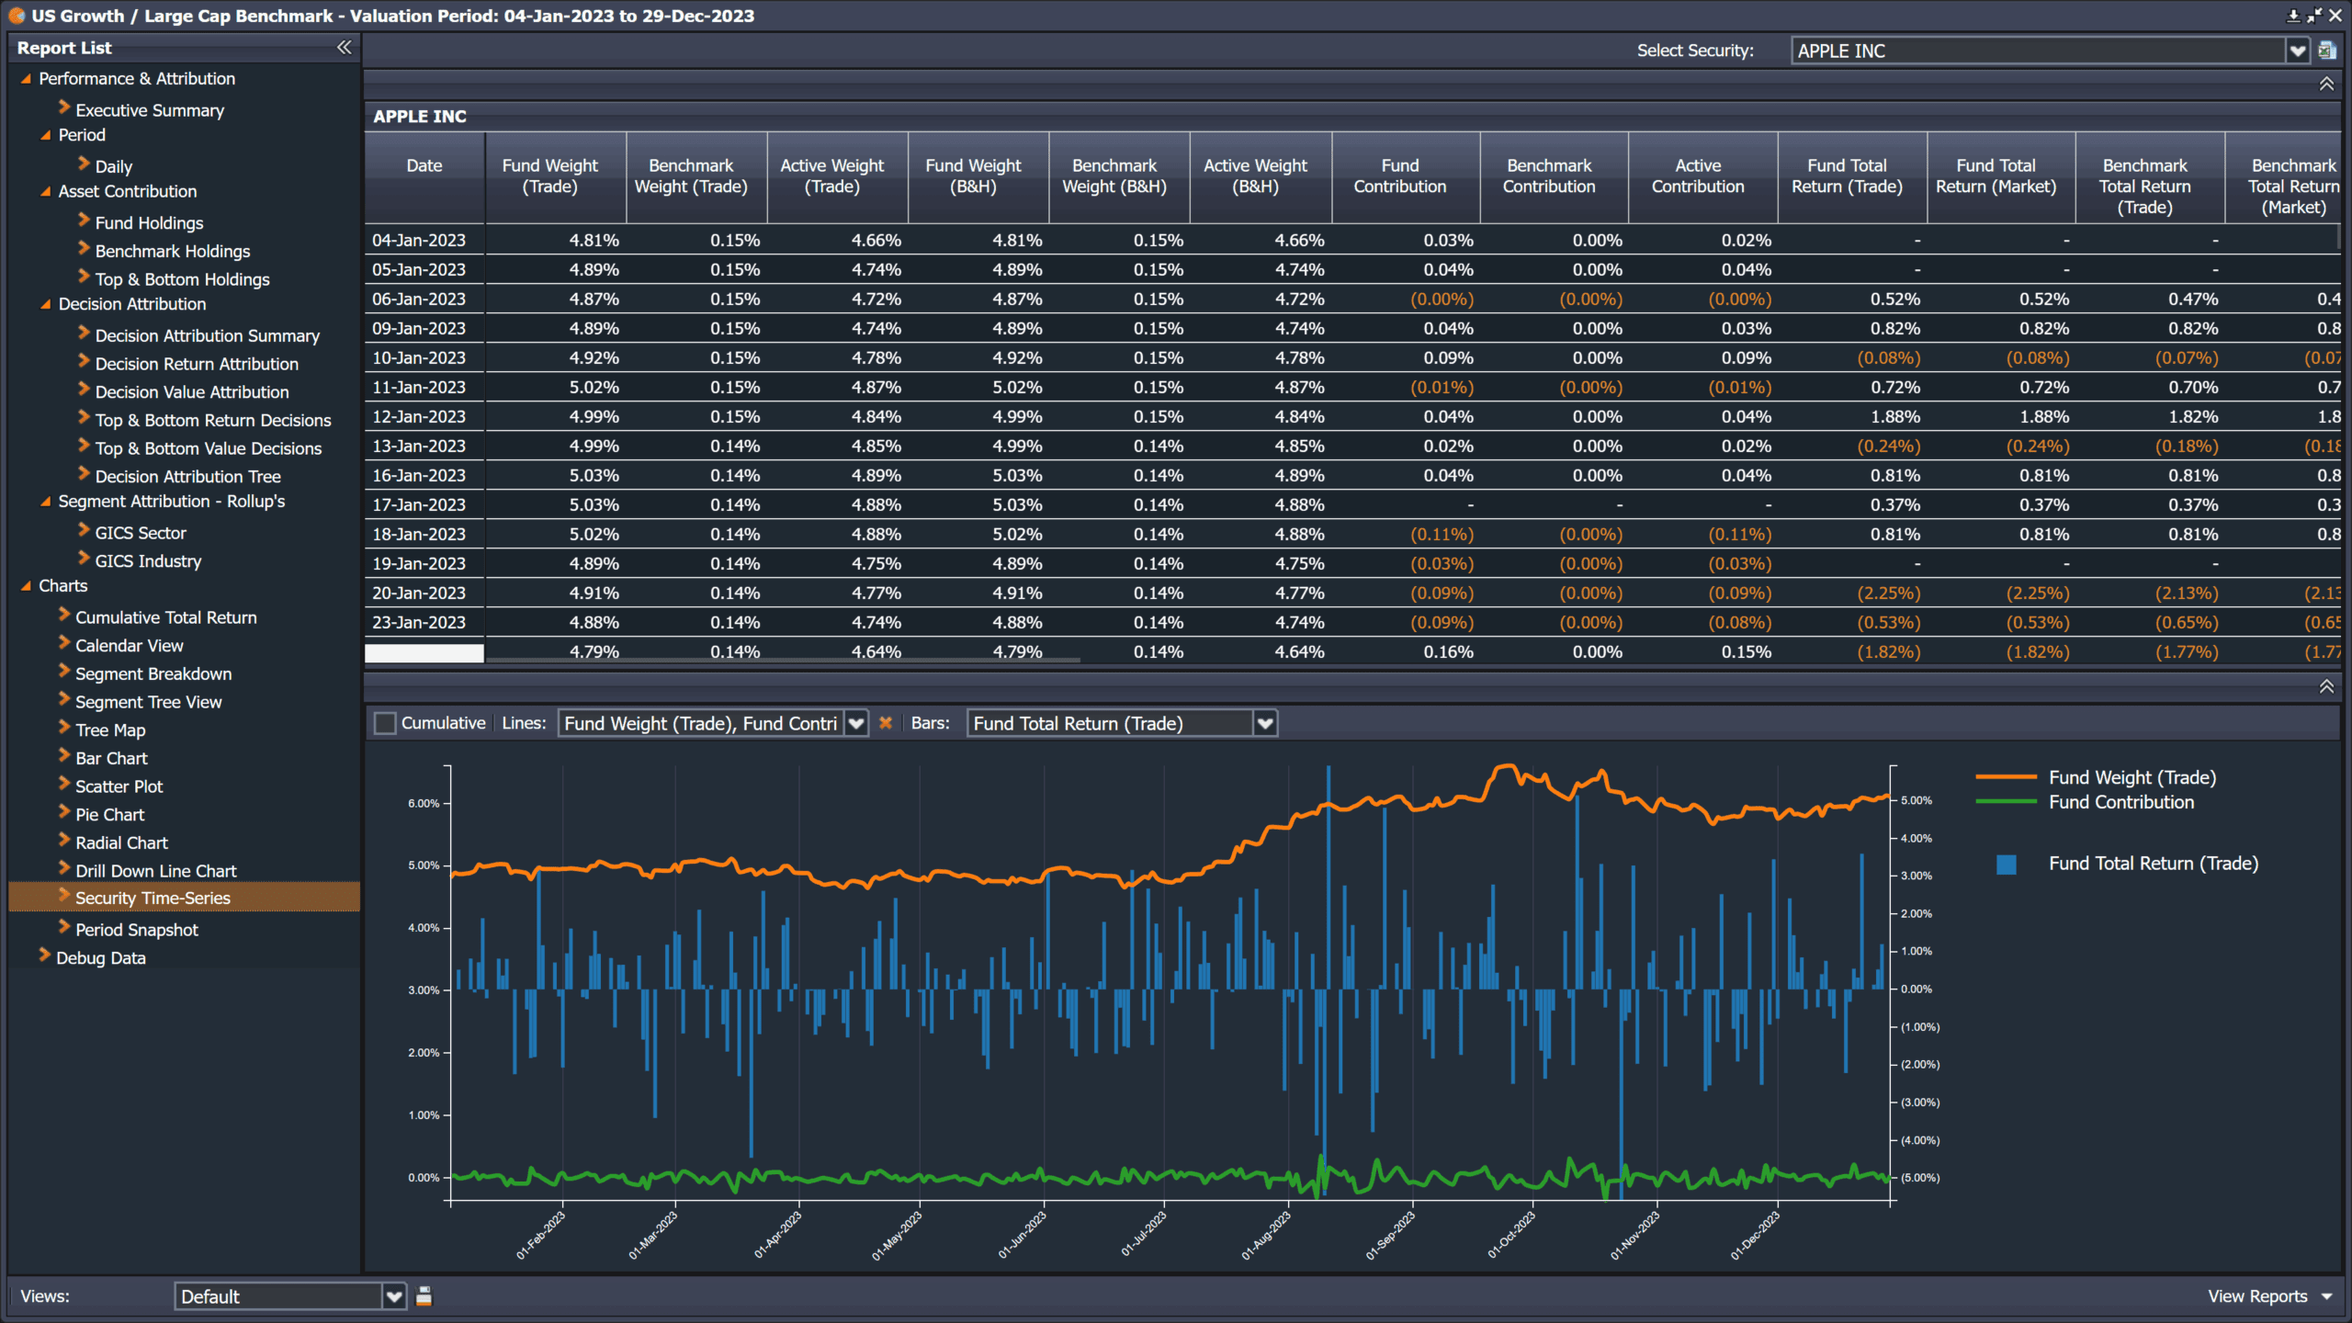Collapse the Decision Attribution tree node
Viewport: 2352px width, 1323px height.
(x=45, y=304)
